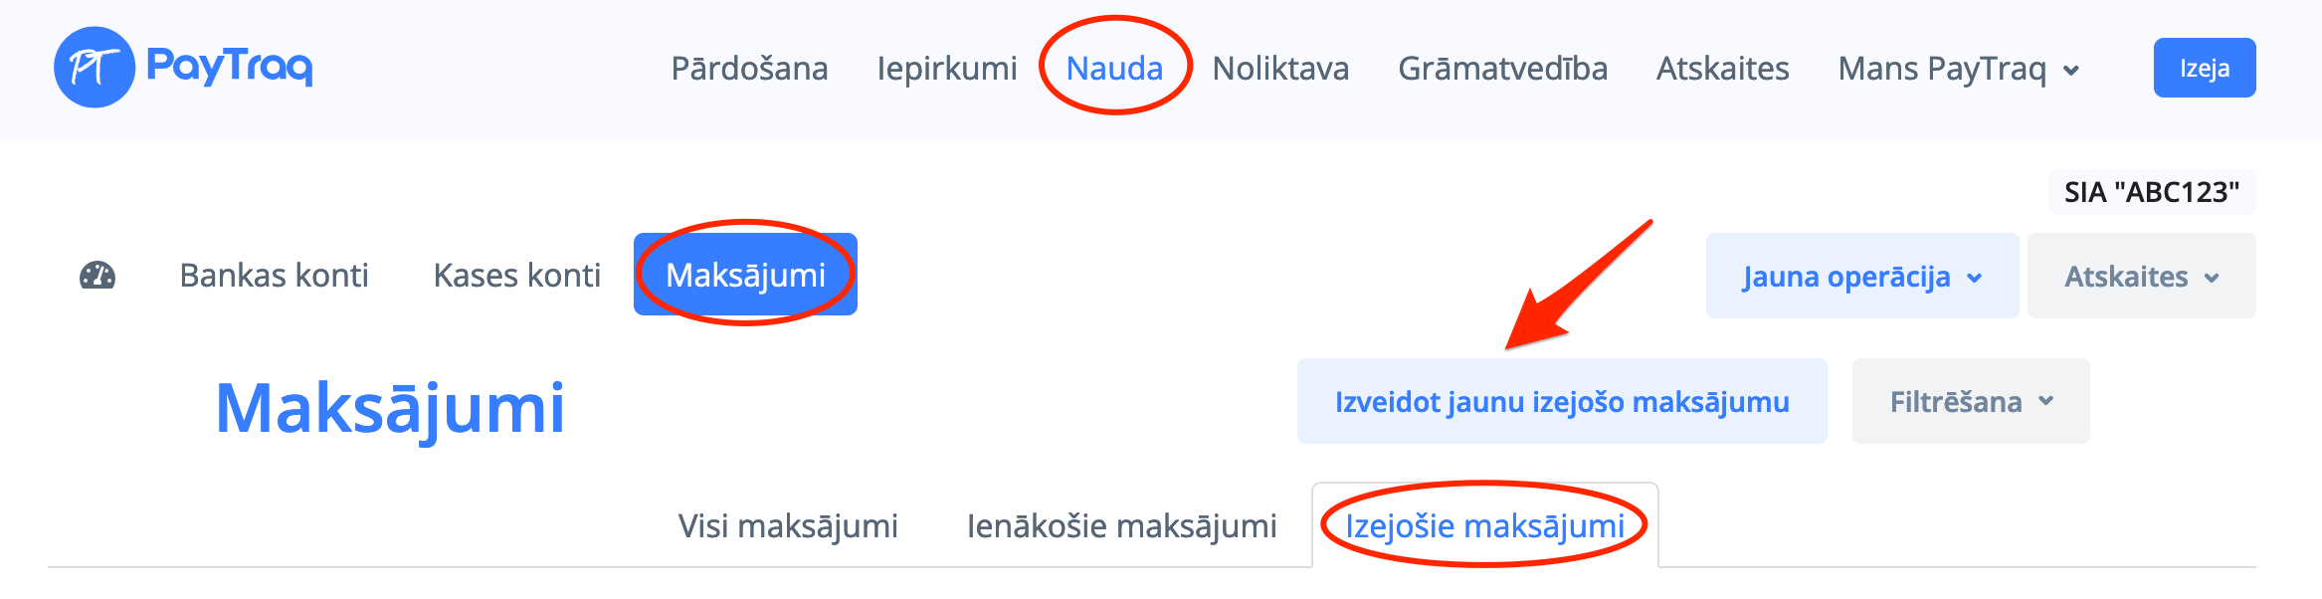Screen dimensions: 2322x599
Task: Navigate to Grāmatvedība
Action: (x=1502, y=69)
